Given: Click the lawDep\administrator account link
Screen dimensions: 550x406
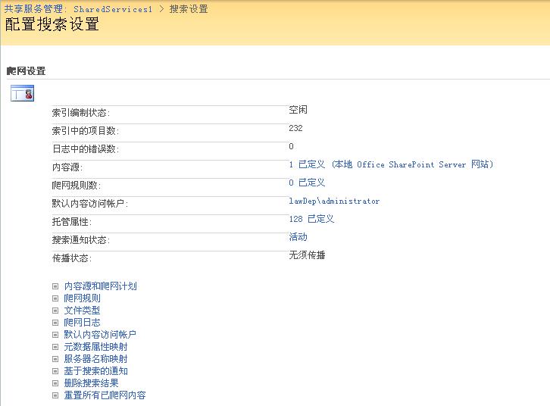Looking at the screenshot, I should (x=334, y=201).
